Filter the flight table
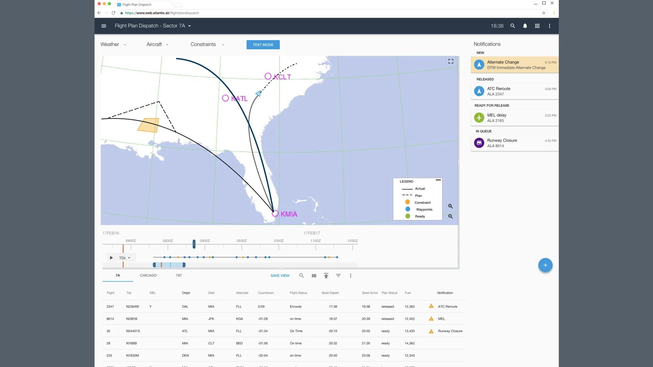653x367 pixels. [338, 276]
